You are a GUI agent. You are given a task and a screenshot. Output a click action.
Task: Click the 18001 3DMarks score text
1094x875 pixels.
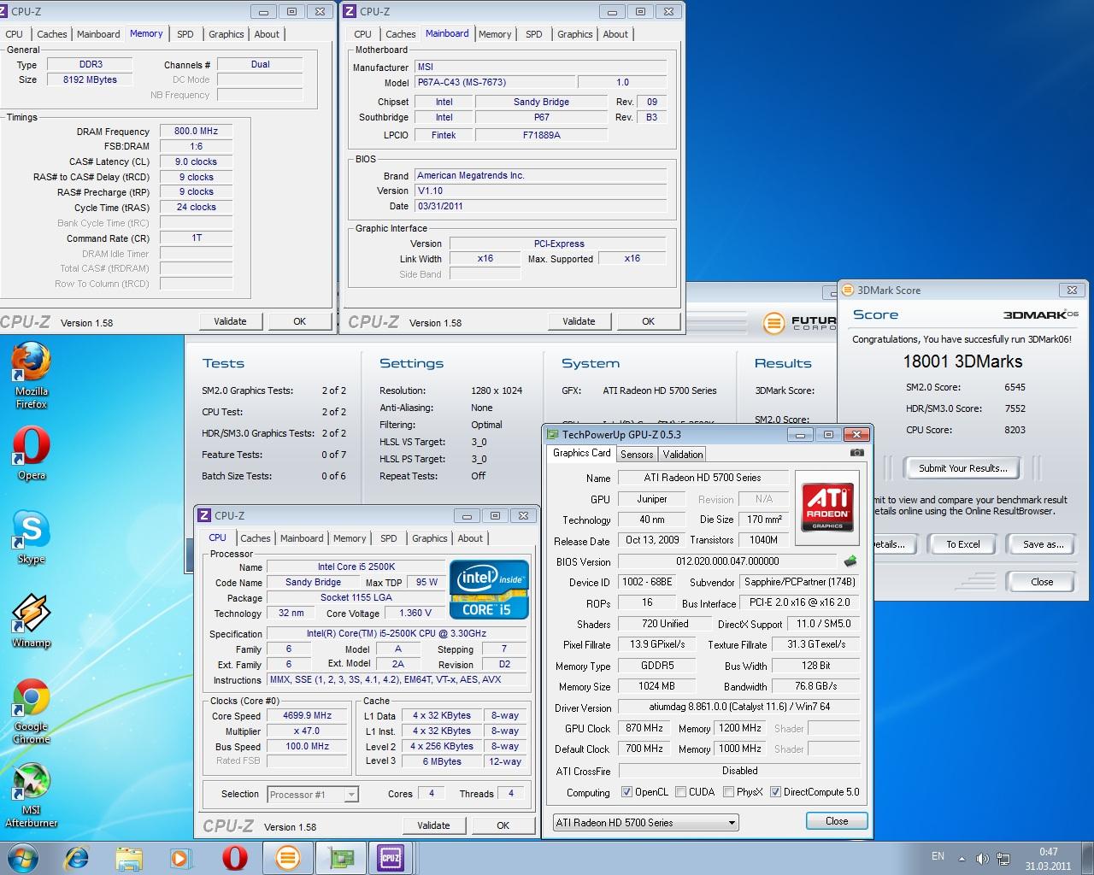tap(962, 361)
